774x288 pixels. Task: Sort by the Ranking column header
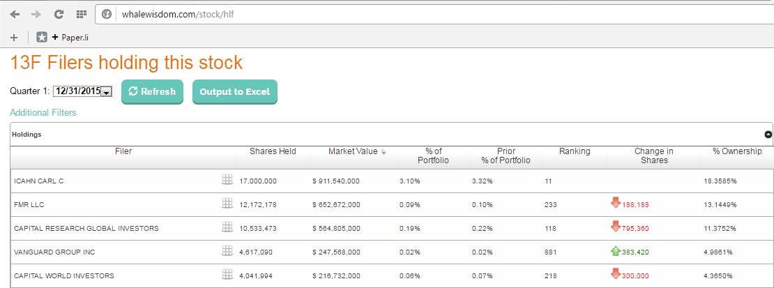point(575,151)
